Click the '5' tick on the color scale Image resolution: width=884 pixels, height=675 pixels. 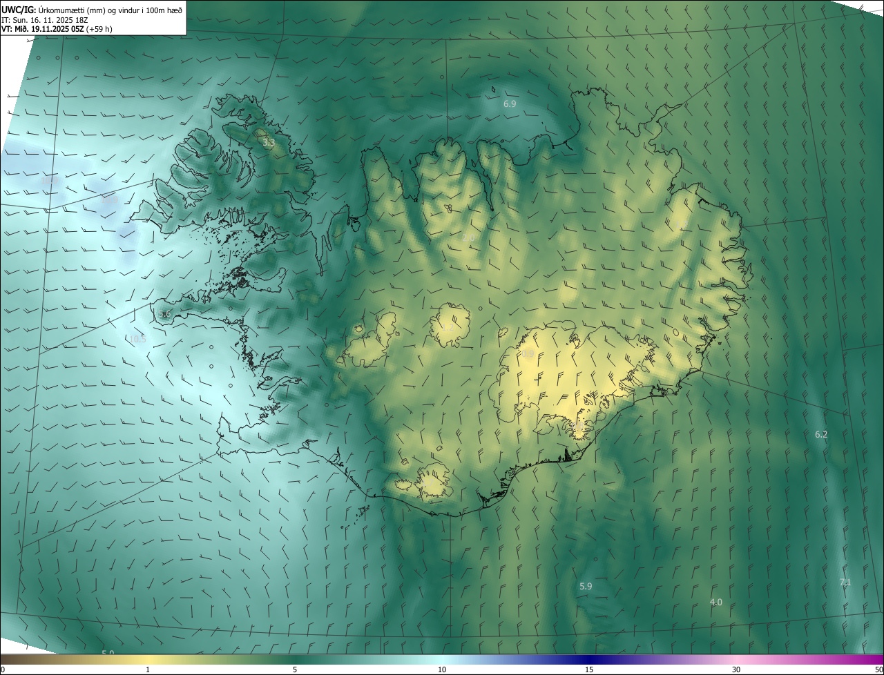pyautogui.click(x=295, y=669)
